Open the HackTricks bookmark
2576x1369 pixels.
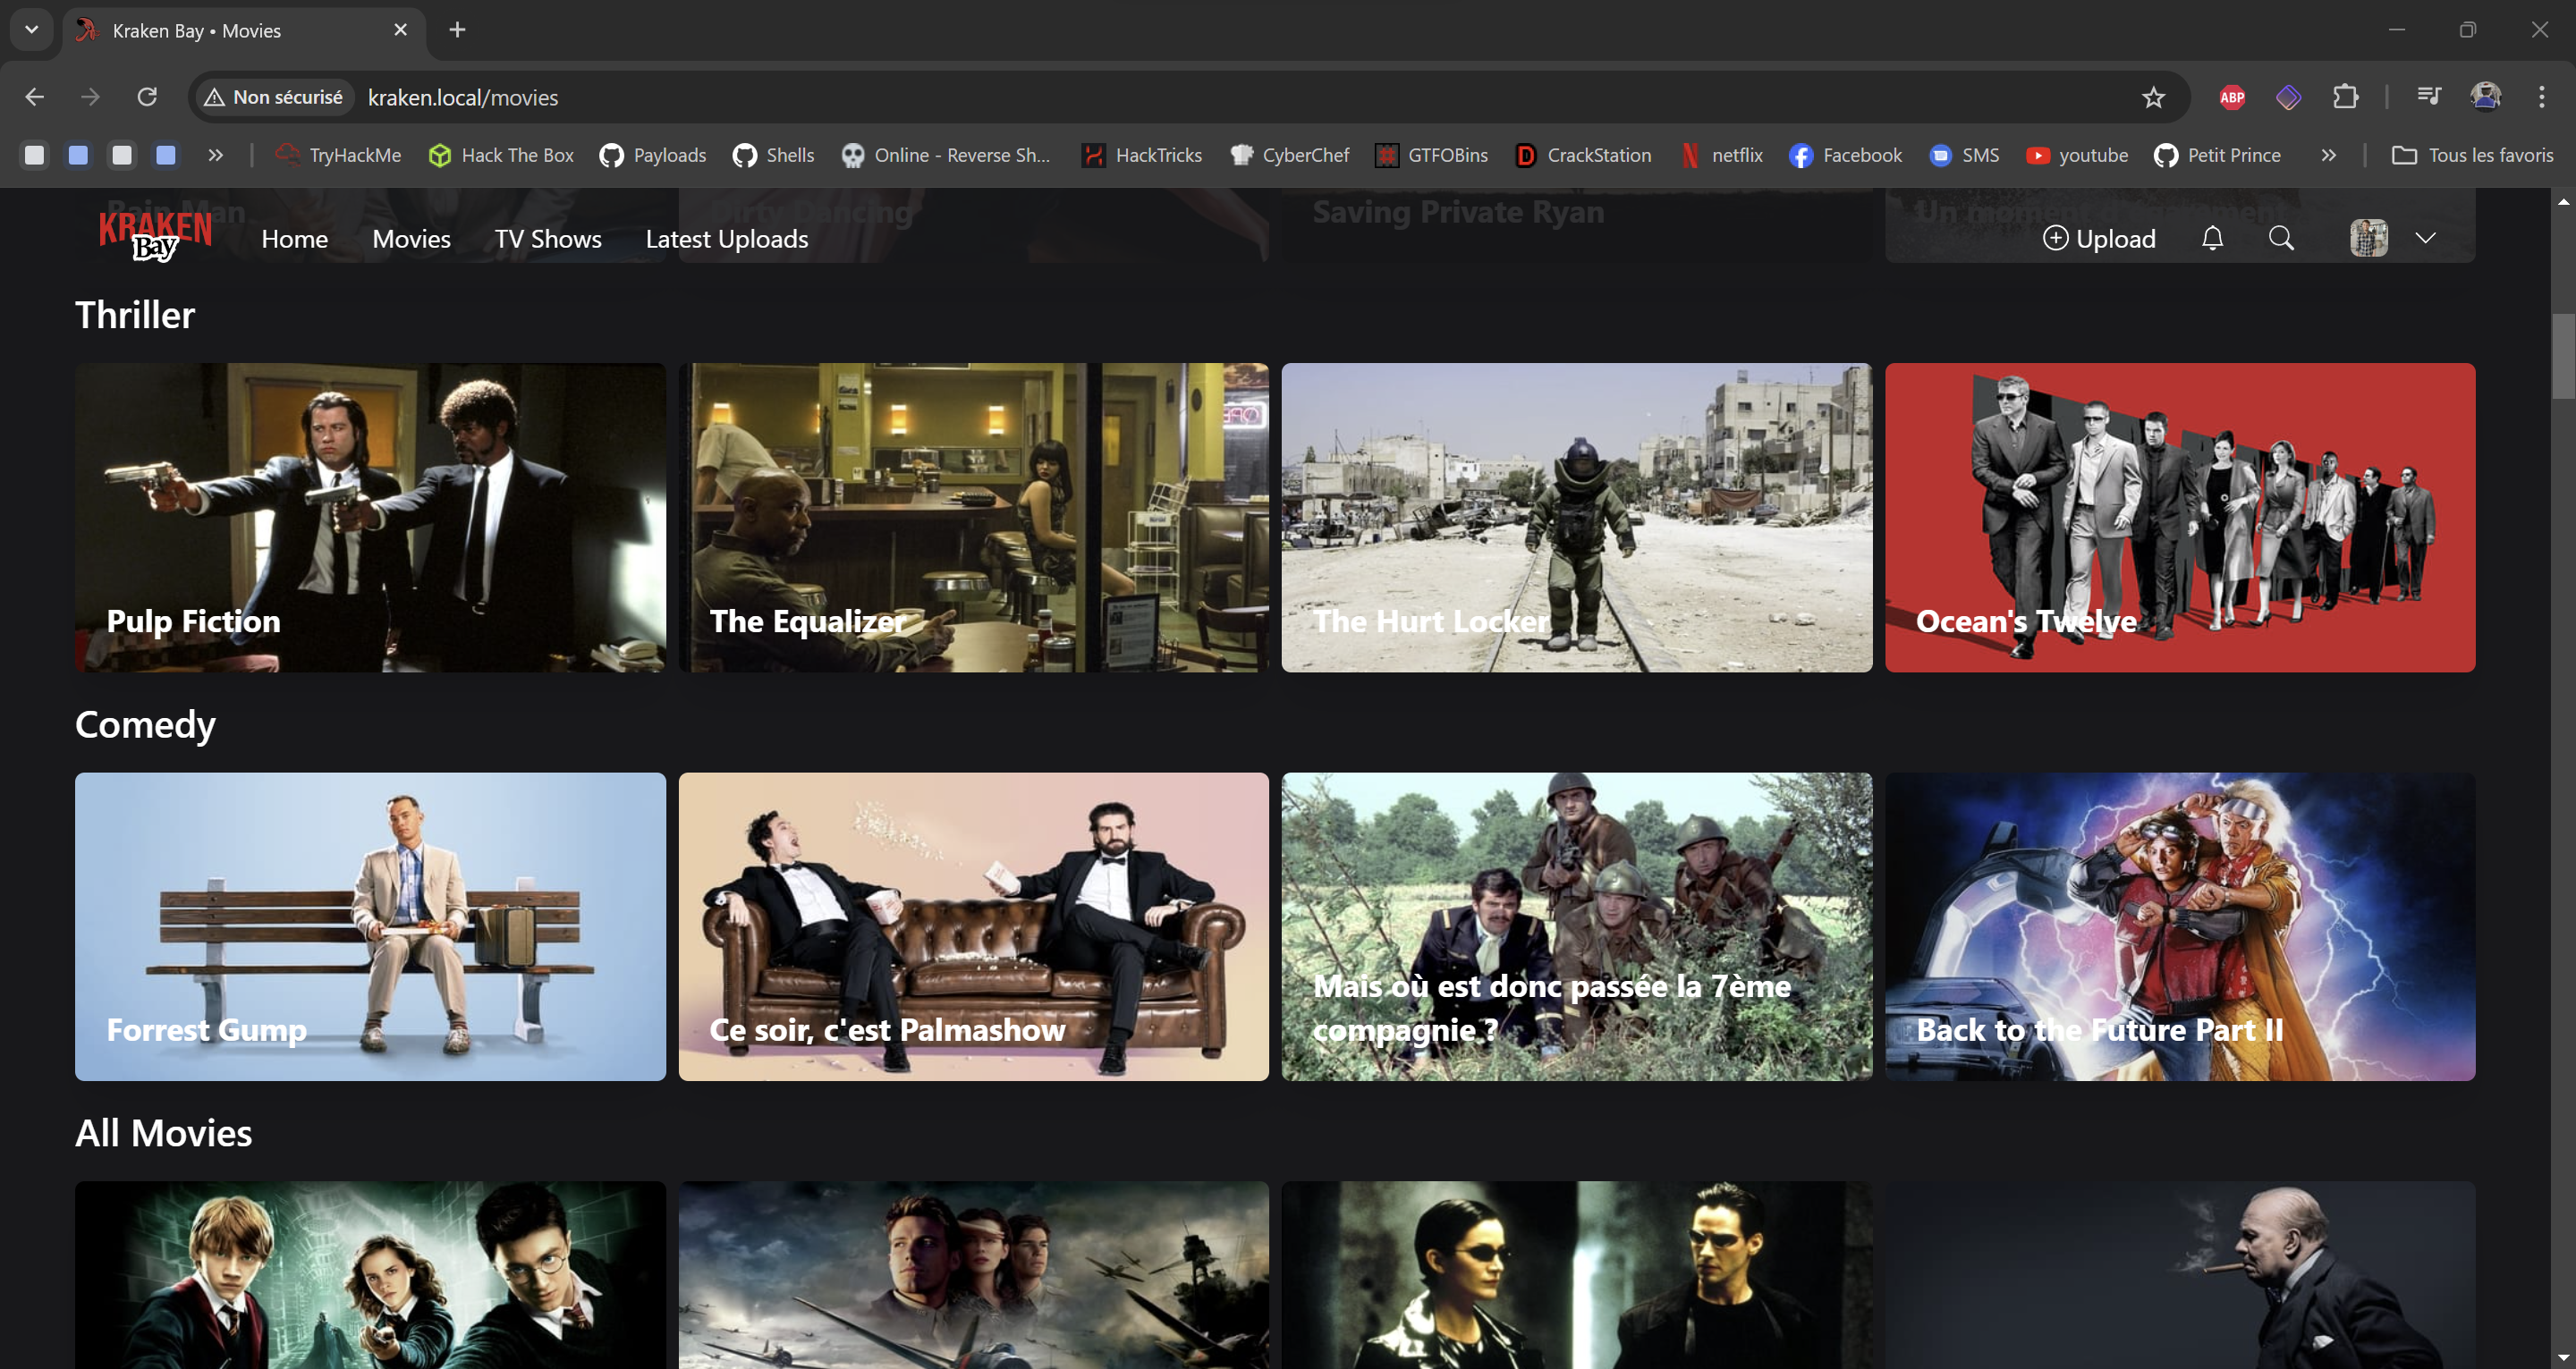click(x=1142, y=155)
